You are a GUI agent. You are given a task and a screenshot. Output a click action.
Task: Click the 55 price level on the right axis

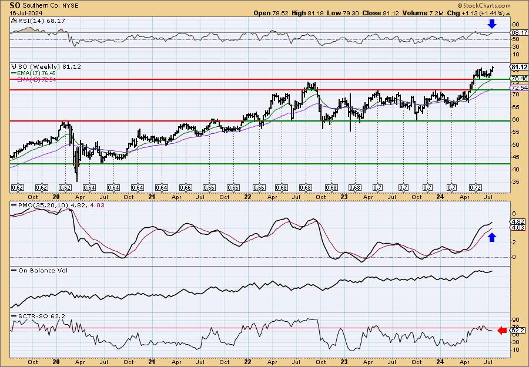pos(515,132)
